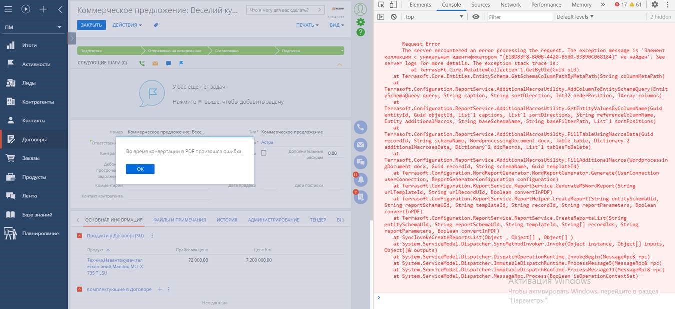Click the phone call icon in right panel
The image size is (675, 309).
[x=360, y=127]
